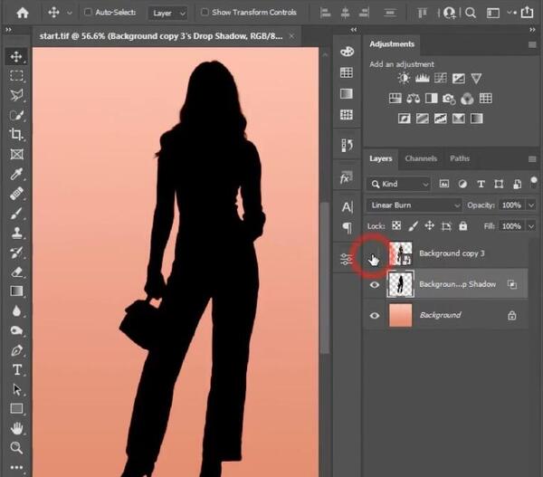Viewport: 543px width, 477px height.
Task: Open the Linear Burn blend mode dropdown
Action: [414, 205]
